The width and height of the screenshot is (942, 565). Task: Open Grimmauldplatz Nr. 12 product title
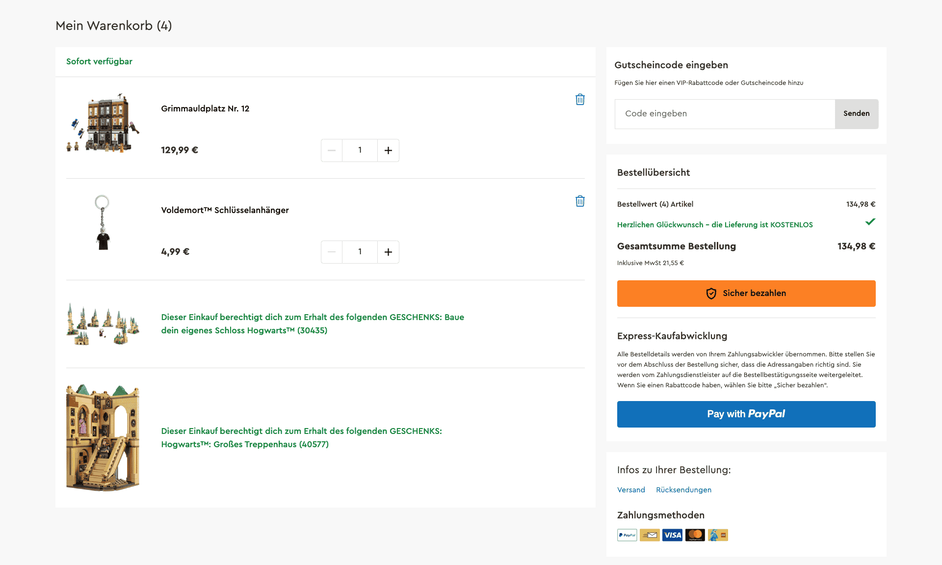tap(205, 108)
